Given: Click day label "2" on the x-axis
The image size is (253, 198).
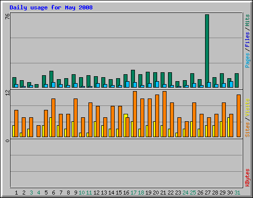Looking at the screenshot, I should click(24, 193).
